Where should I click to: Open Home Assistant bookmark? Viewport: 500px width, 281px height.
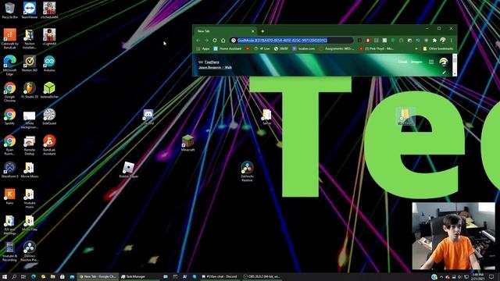coord(227,48)
